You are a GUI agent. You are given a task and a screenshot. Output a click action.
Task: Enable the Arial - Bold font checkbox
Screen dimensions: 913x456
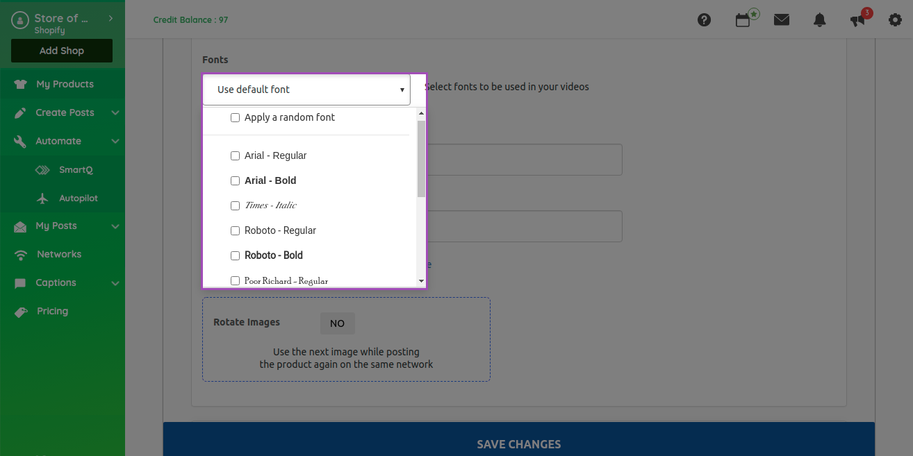click(235, 181)
